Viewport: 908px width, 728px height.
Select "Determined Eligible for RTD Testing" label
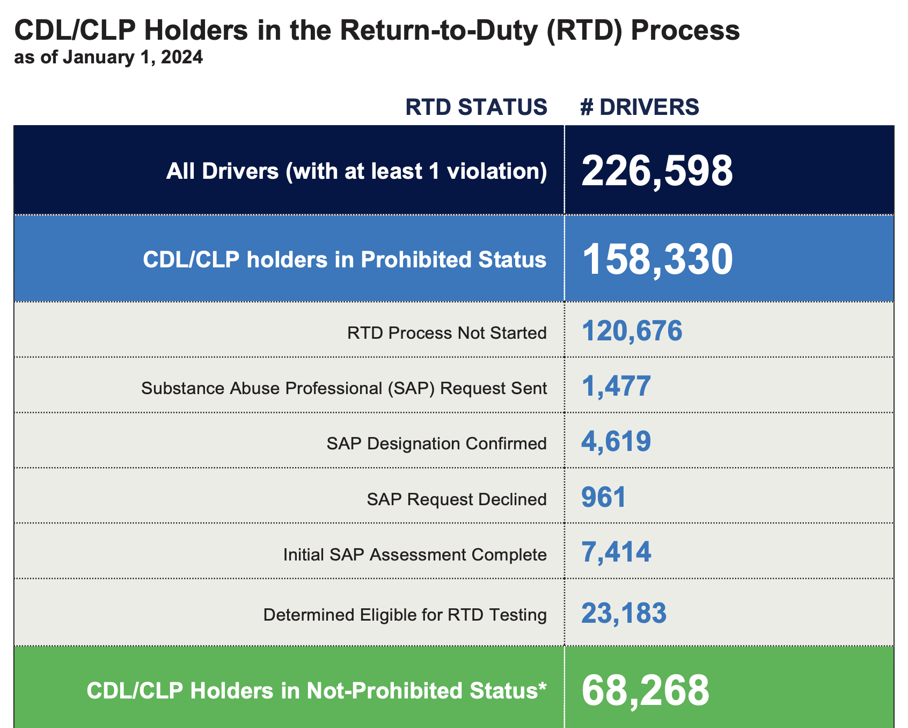point(405,615)
